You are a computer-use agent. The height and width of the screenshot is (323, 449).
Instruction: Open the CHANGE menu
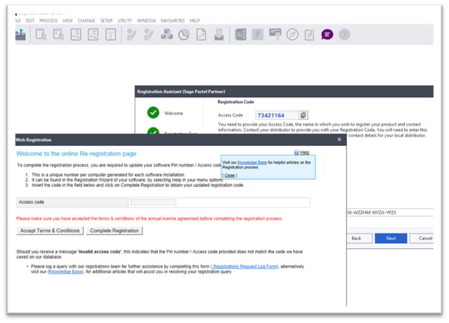click(87, 21)
